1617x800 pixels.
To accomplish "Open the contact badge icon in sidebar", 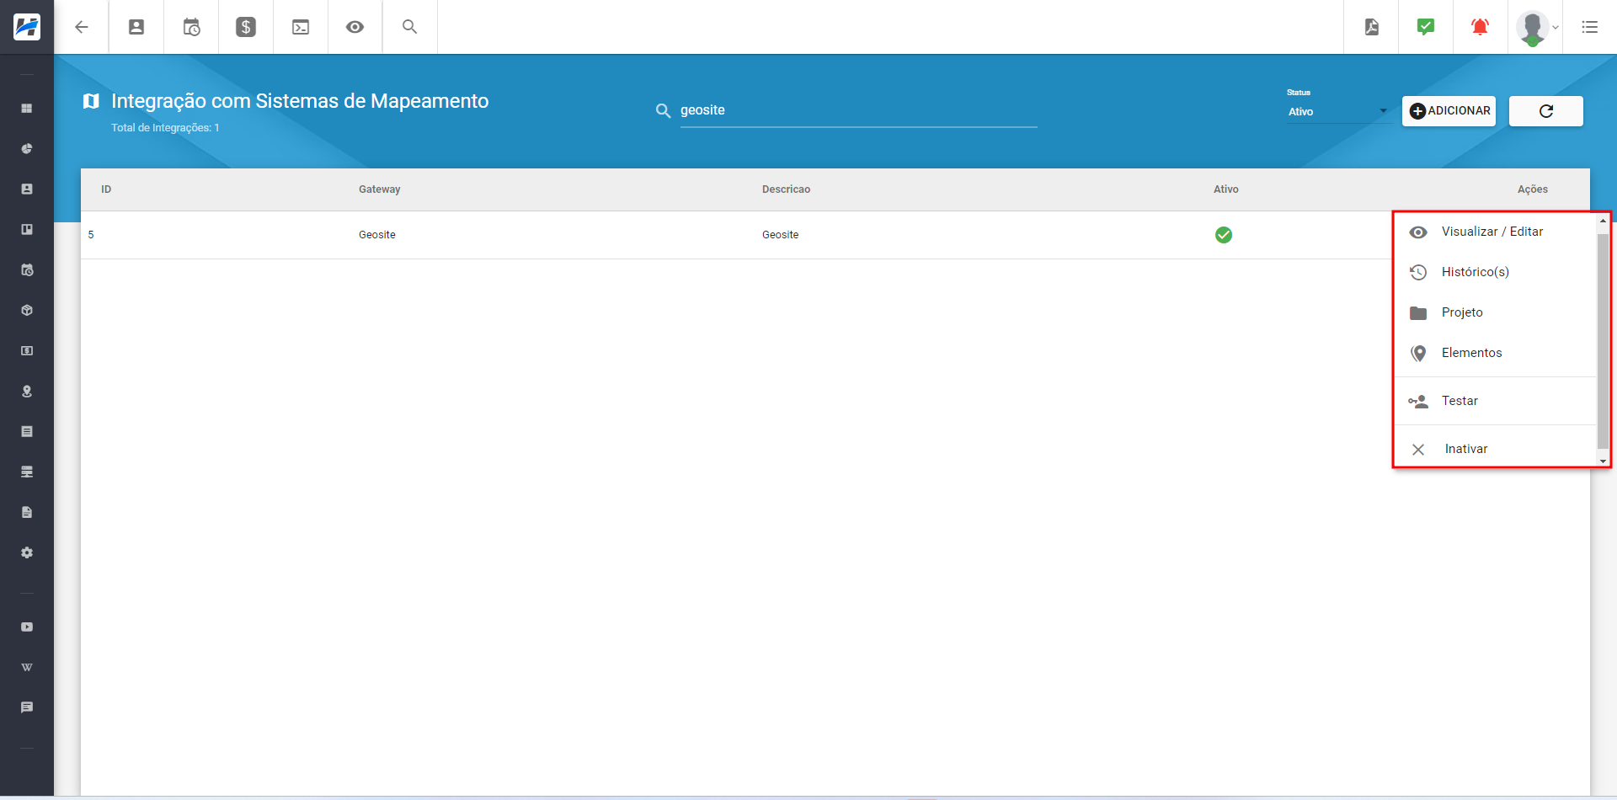I will [27, 189].
